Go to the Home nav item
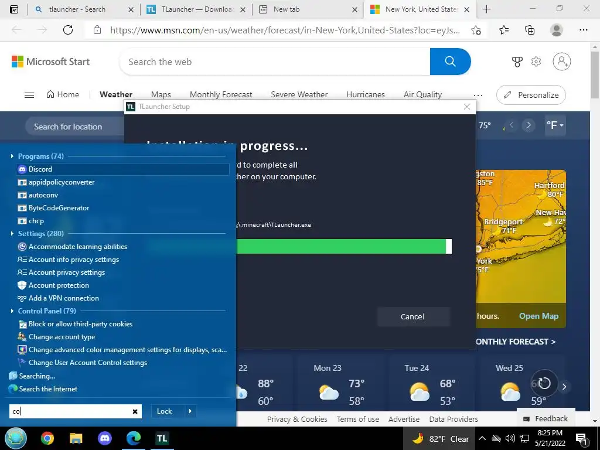The width and height of the screenshot is (600, 450). point(63,94)
